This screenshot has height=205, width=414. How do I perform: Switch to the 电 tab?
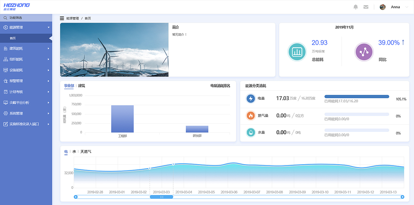tap(66, 152)
